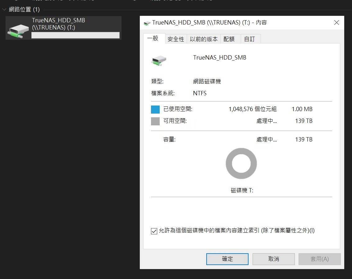The width and height of the screenshot is (352, 279).
Task: Click the TrueNAS_HDD_SMB (\\TRUENAS) (T:) label in Explorer
Action: pyautogui.click(x=58, y=24)
